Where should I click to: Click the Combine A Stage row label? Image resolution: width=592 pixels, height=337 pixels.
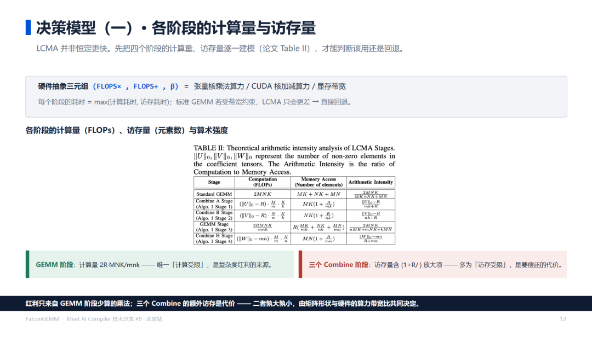pyautogui.click(x=214, y=204)
